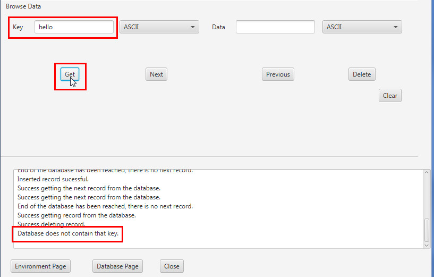The height and width of the screenshot is (277, 434).
Task: Click the log scrollbar down arrow
Action: point(427,246)
